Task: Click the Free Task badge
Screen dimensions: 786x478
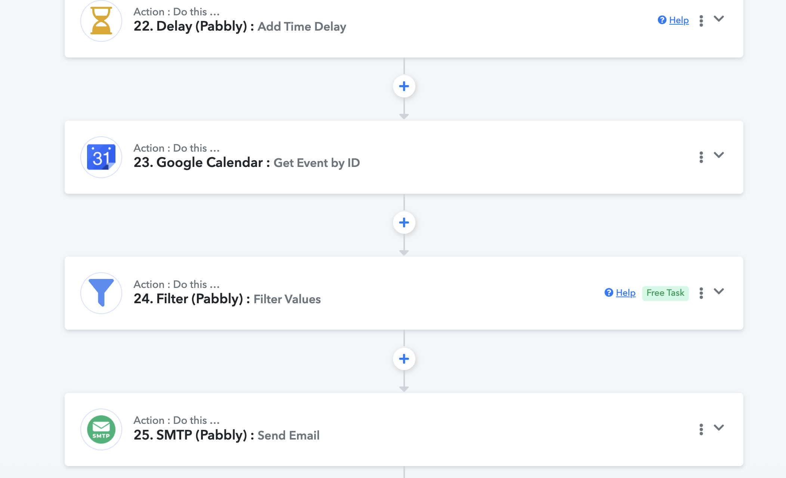Action: (665, 293)
